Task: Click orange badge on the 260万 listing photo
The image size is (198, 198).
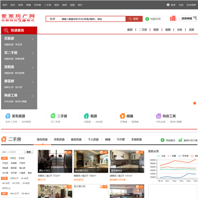Action: click(140, 152)
